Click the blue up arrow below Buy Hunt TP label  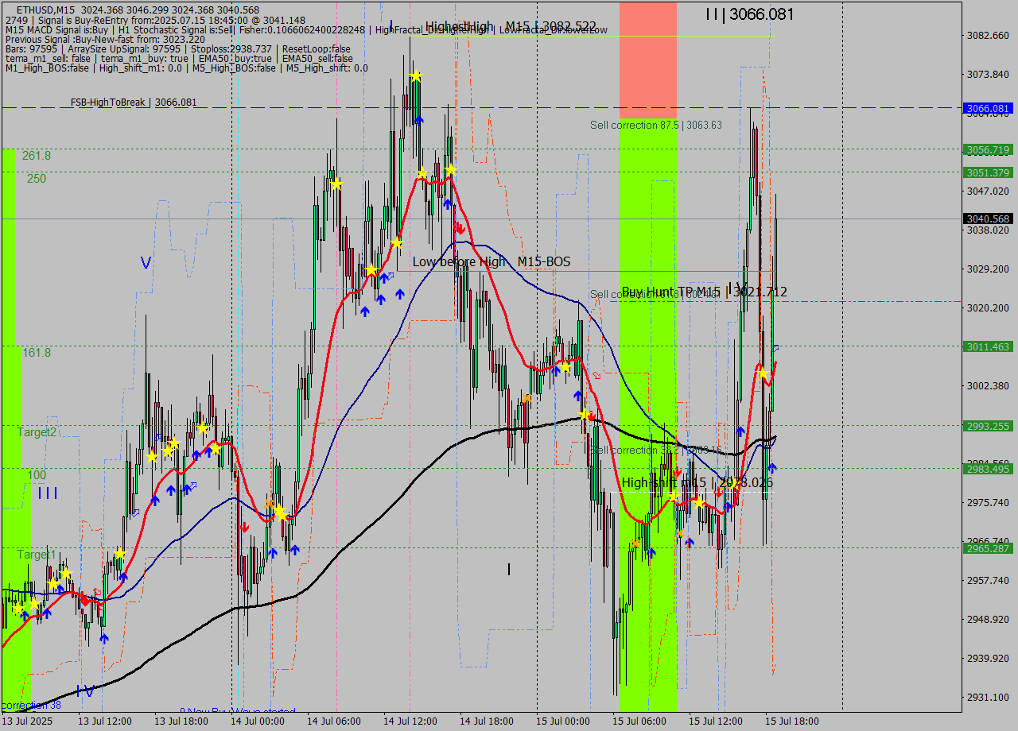[741, 429]
